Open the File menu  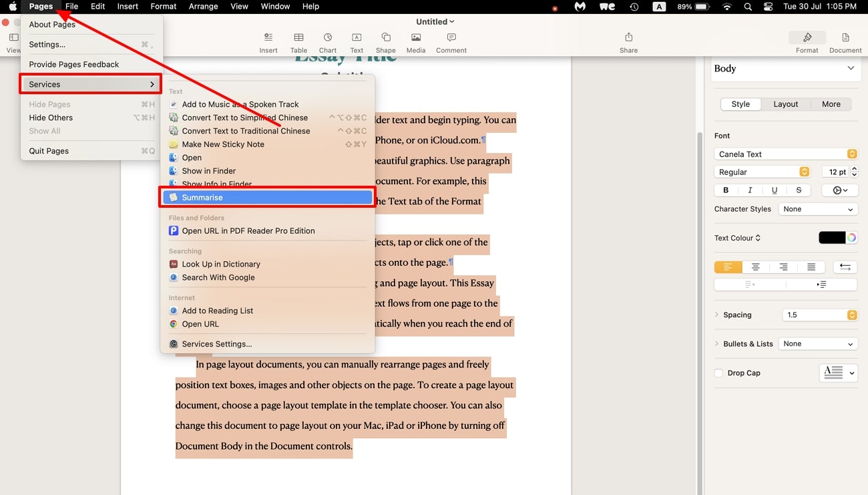tap(71, 7)
